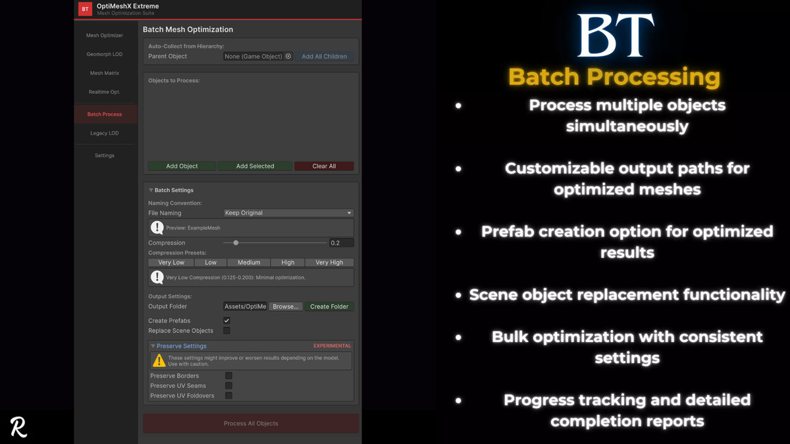The height and width of the screenshot is (444, 790).
Task: Open the File Naming Keep Original dropdown
Action: click(288, 213)
